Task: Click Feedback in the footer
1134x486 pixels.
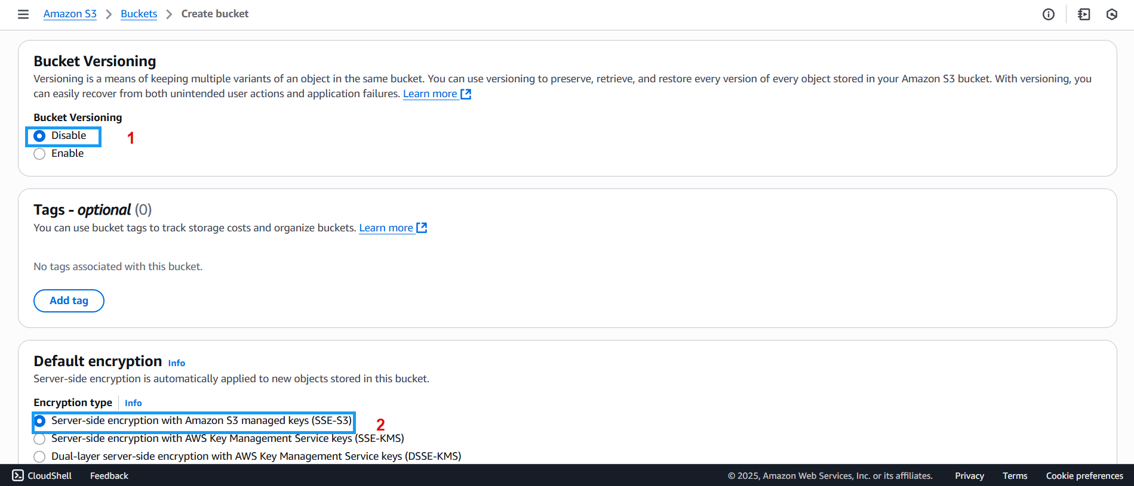Action: pos(109,475)
